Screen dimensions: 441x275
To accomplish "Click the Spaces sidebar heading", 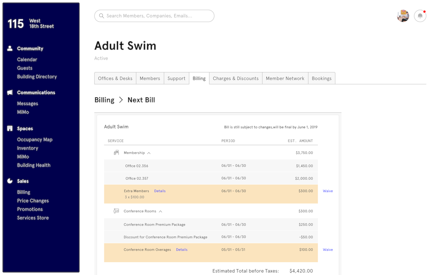I will point(25,128).
